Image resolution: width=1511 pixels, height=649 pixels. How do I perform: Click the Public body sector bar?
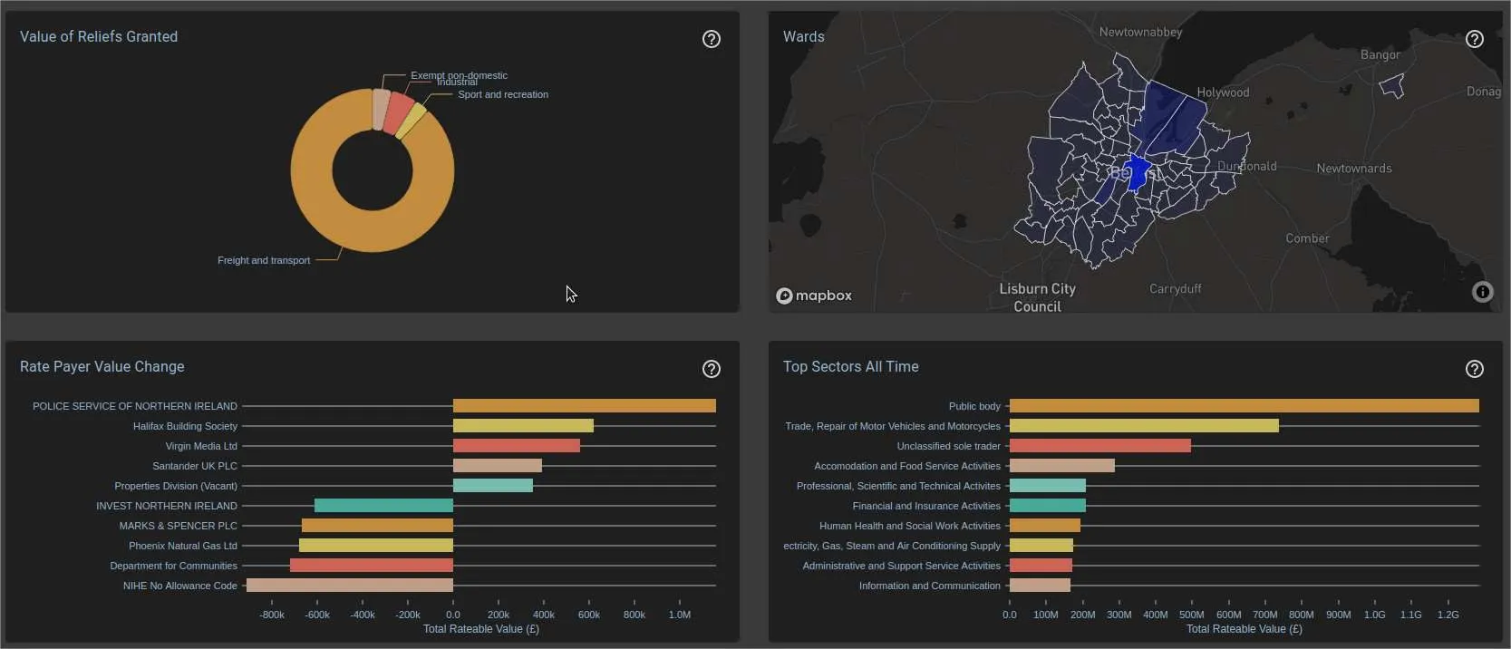1245,406
